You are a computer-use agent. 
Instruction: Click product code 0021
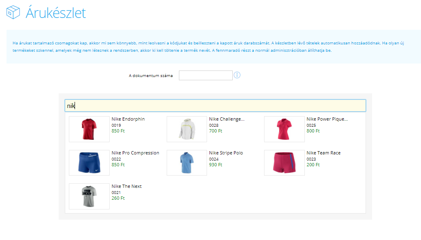coord(116,193)
